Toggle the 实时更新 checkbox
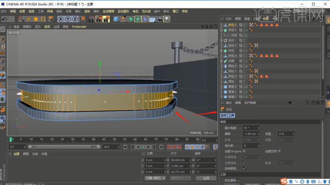Image resolution: width=330 pixels, height=185 pixels. tap(239, 180)
